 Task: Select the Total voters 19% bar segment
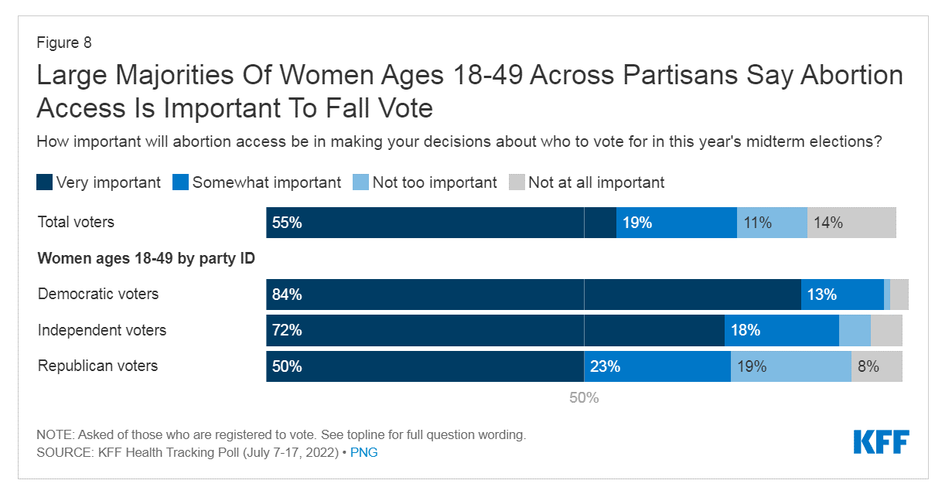tap(676, 223)
